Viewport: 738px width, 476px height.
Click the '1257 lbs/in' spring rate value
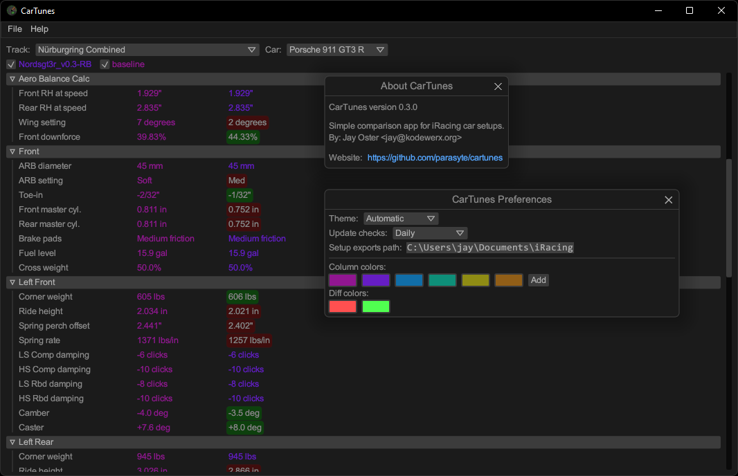pos(249,340)
